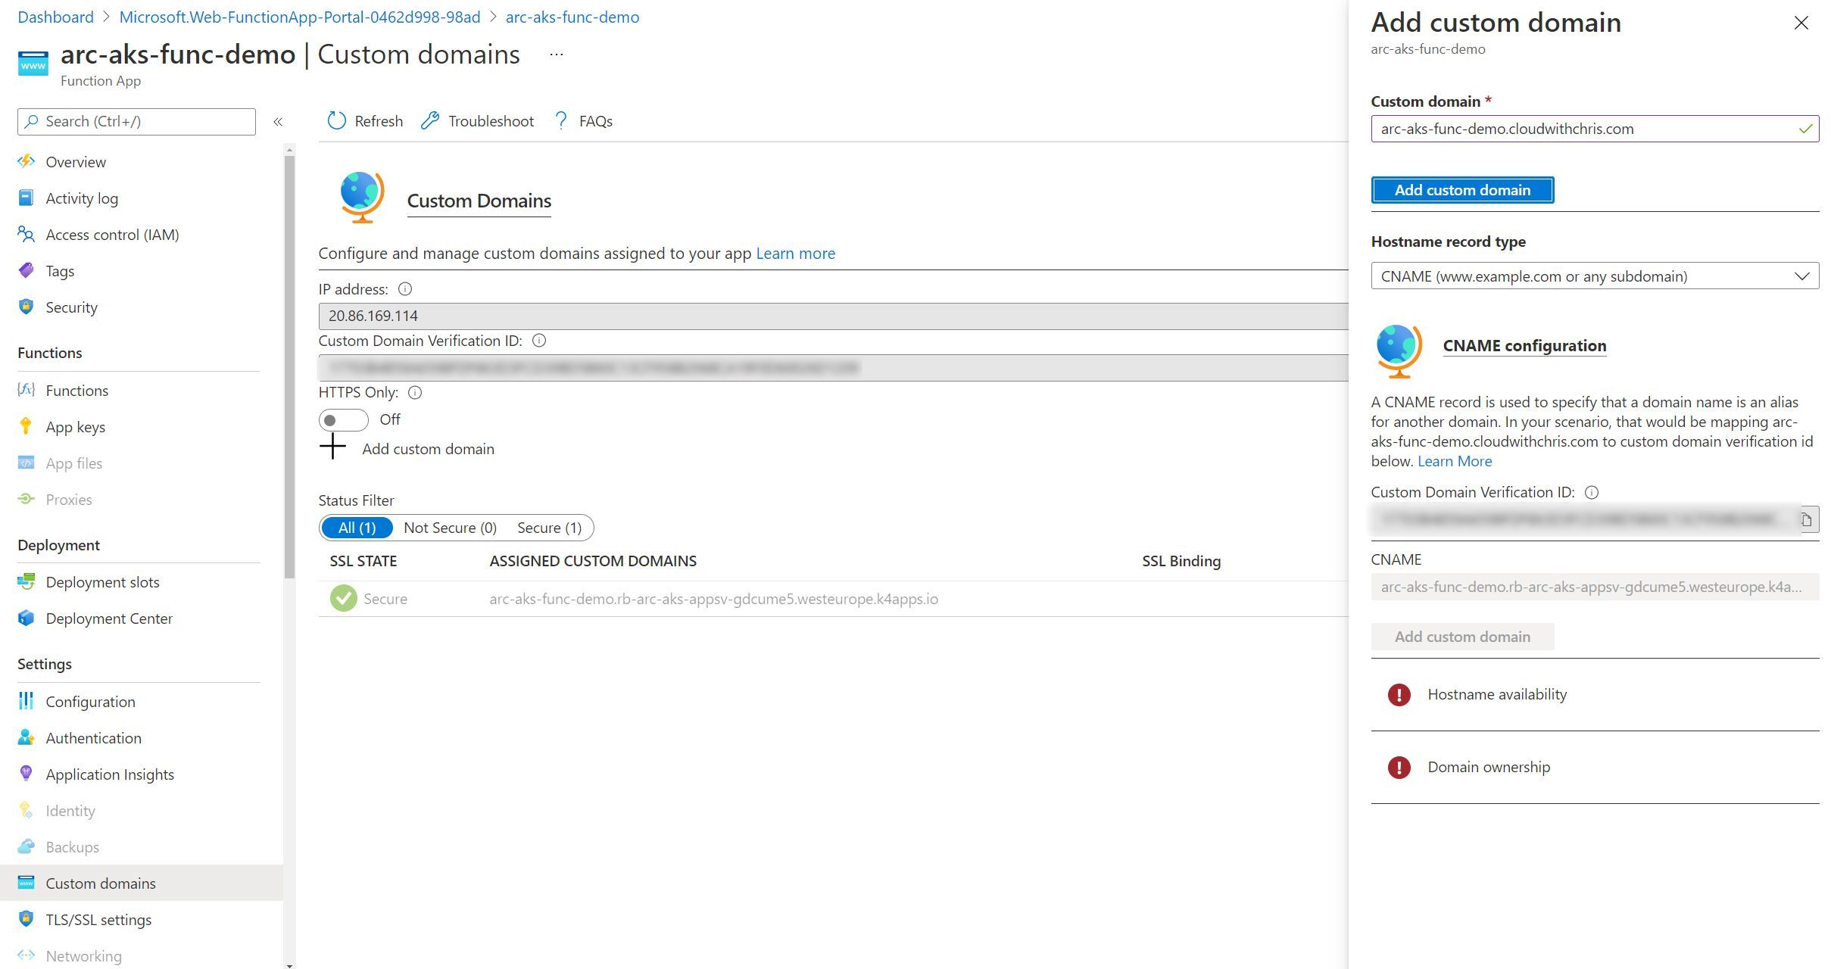Click the Dashboard breadcrumb link

point(56,17)
